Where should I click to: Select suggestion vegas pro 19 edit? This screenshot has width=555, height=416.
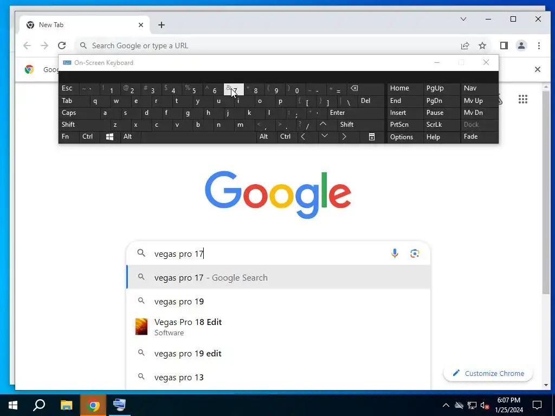279,353
